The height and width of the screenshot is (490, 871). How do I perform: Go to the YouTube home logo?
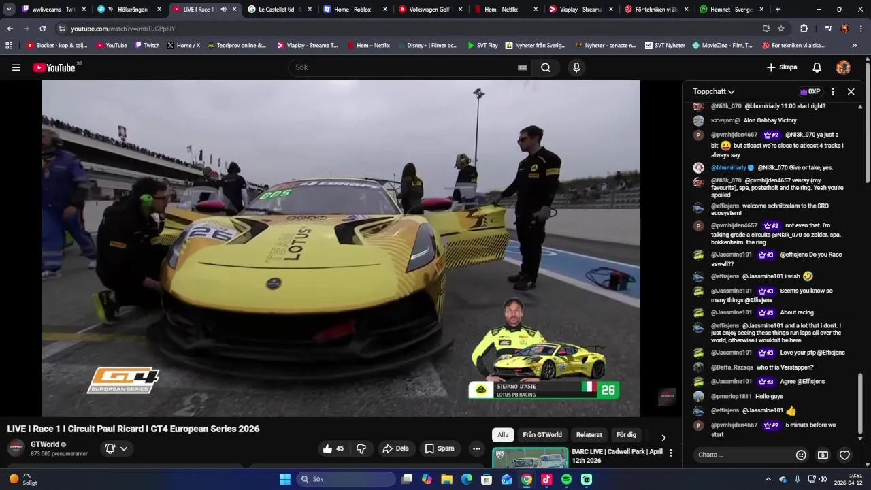click(x=54, y=67)
